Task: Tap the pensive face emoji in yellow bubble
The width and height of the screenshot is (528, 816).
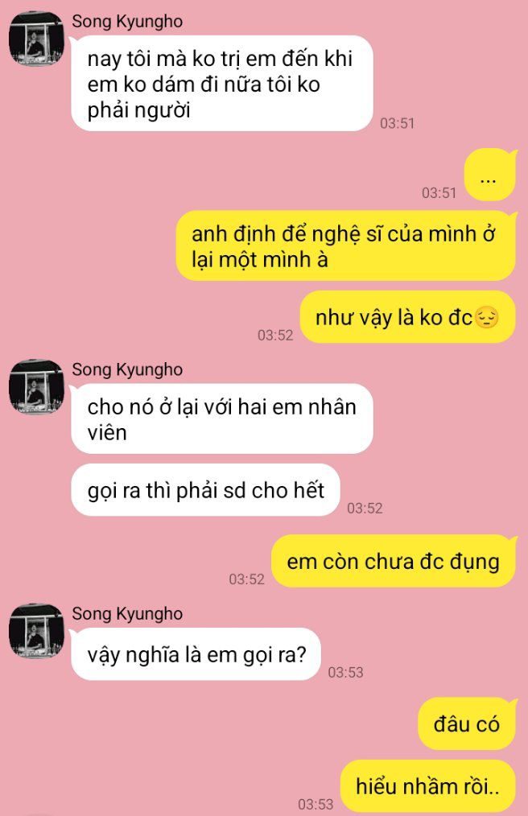Action: 486,317
